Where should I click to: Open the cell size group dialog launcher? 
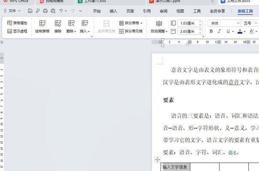click(203, 36)
